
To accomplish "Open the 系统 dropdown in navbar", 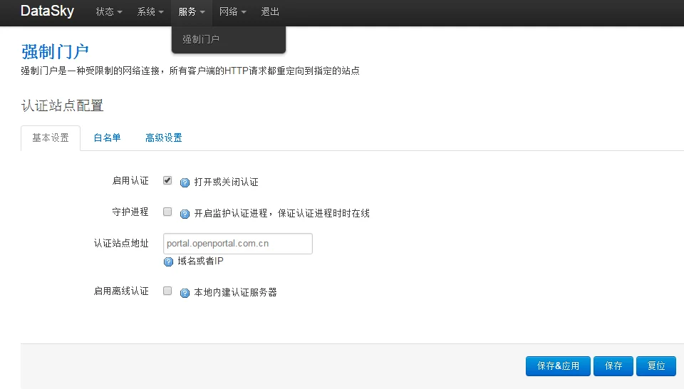I will tap(150, 12).
